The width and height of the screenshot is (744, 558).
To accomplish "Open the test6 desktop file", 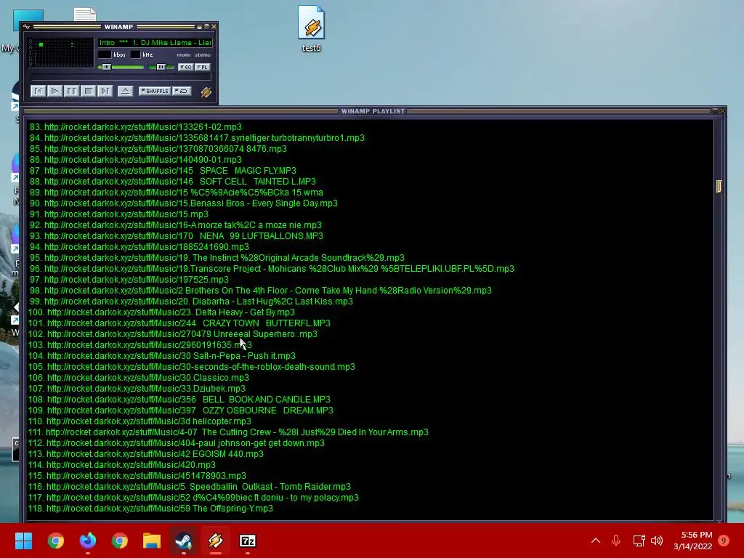I will point(311,28).
